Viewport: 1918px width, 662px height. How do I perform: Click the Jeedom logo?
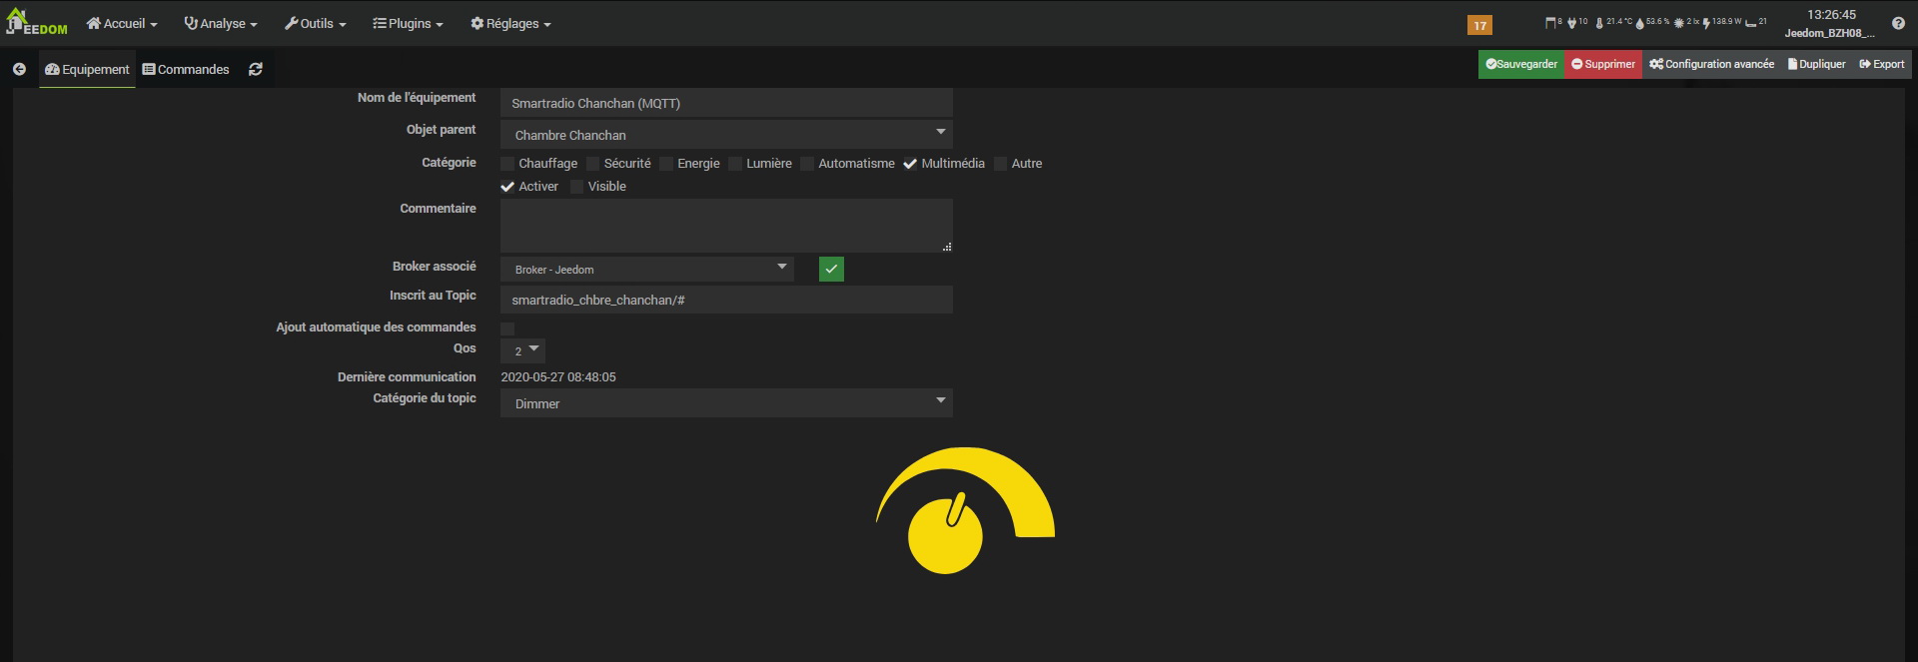pos(37,22)
